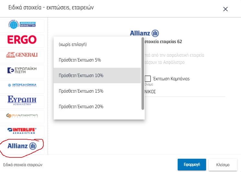This screenshot has height=172, width=241.
Task: Click the blue Εφαρμογή button
Action: tap(192, 165)
